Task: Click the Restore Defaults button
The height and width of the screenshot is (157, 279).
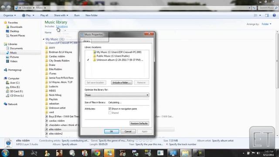Action: tap(139, 123)
